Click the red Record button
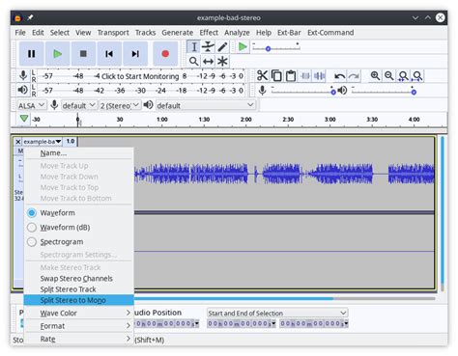458x356 pixels. pos(165,54)
